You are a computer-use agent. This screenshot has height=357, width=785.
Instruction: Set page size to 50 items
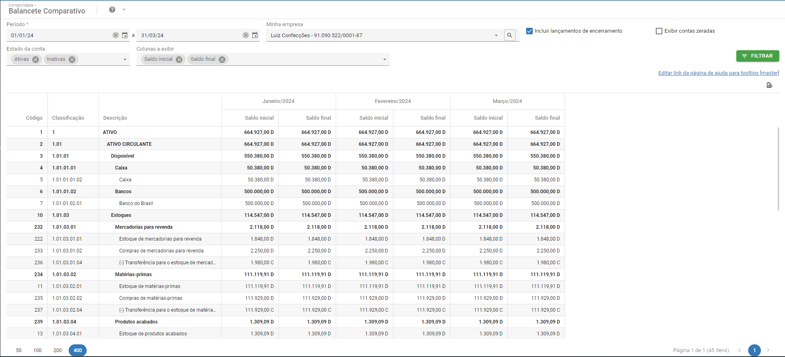pos(19,350)
